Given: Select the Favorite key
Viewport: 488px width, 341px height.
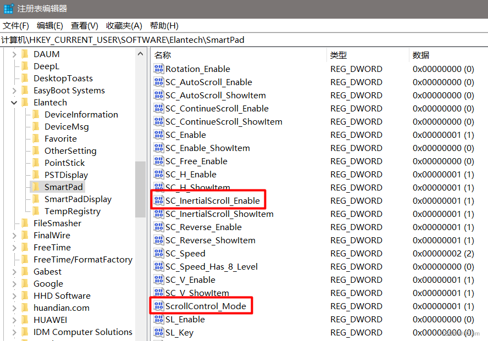Looking at the screenshot, I should [x=60, y=138].
